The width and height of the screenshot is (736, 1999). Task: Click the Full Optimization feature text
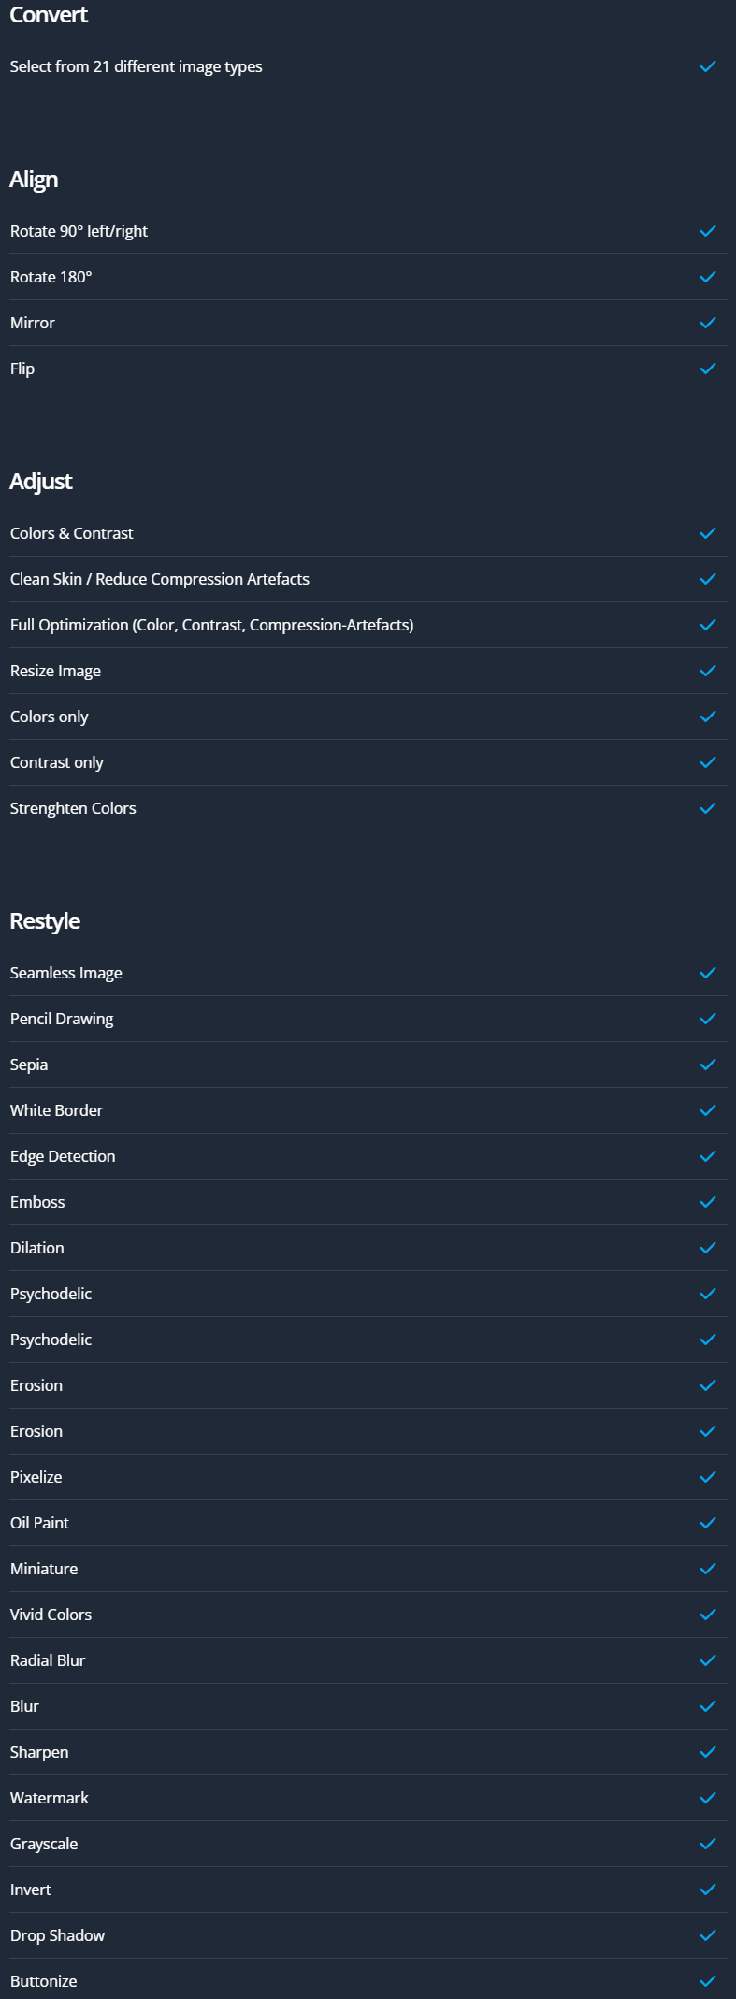[211, 625]
